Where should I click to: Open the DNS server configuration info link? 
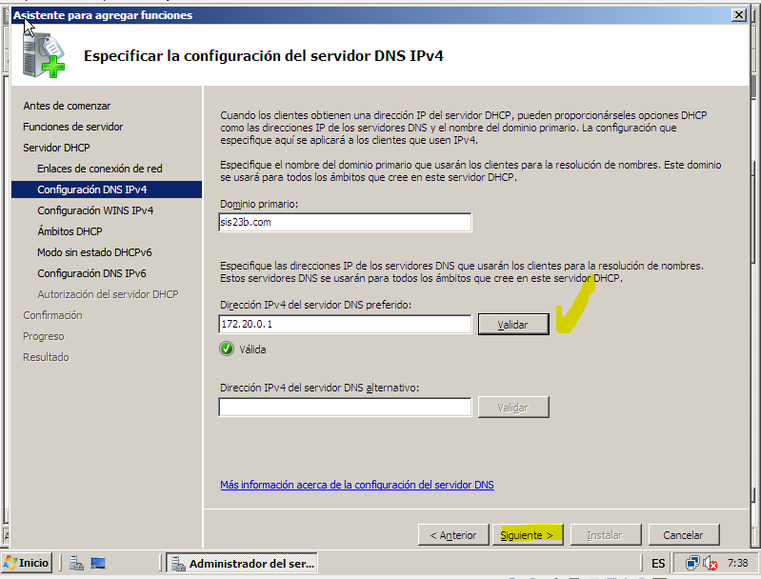pyautogui.click(x=357, y=485)
